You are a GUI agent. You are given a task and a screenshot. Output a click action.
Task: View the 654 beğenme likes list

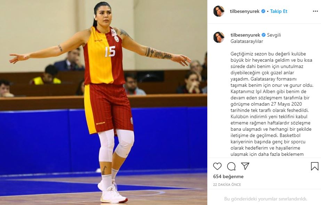(x=228, y=176)
